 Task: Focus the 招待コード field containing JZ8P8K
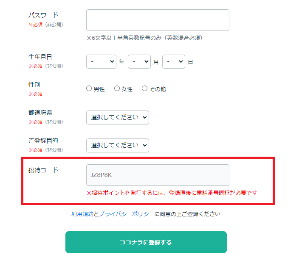pos(158,175)
